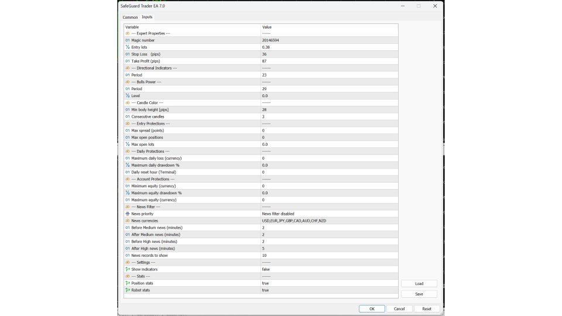This screenshot has height=316, width=562.
Task: Click the Reset button
Action: 427,308
